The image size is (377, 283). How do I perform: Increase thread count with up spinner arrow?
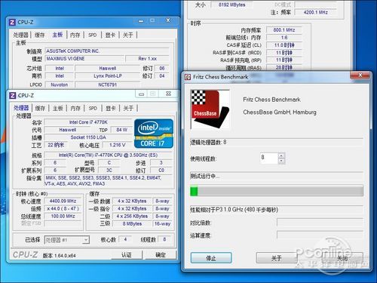tap(281, 155)
